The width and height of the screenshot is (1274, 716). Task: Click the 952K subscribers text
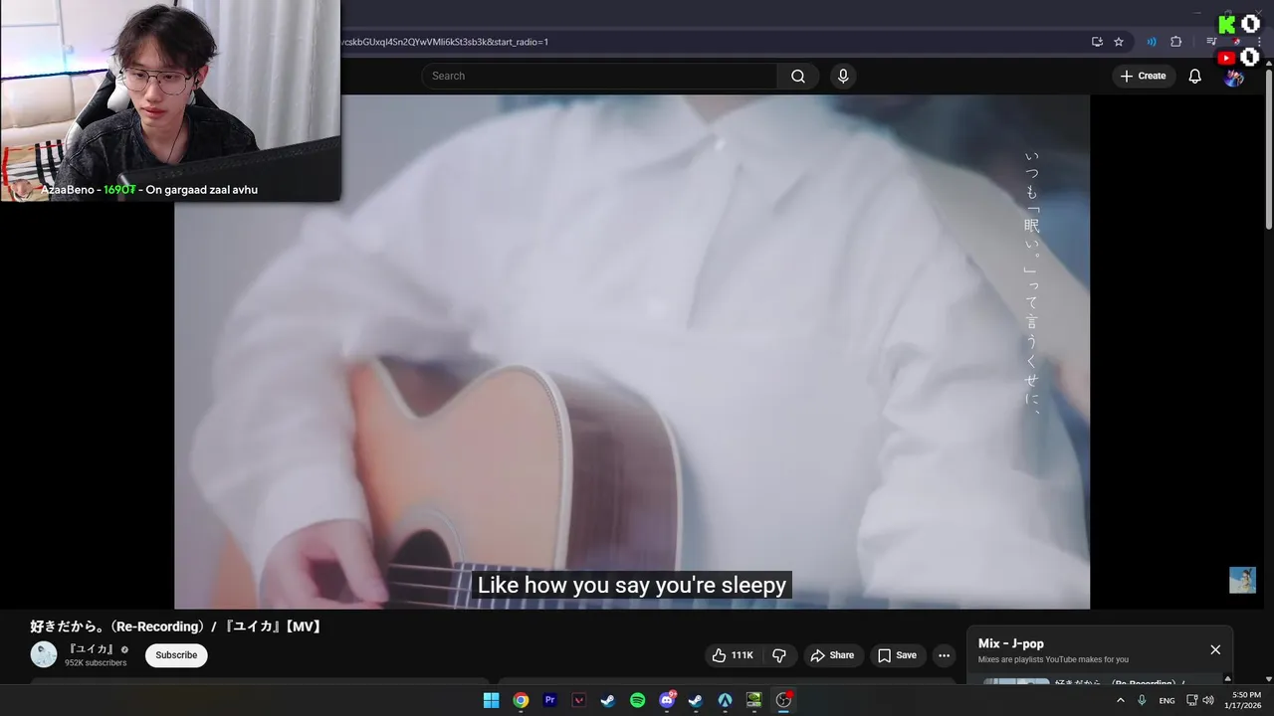(x=96, y=663)
